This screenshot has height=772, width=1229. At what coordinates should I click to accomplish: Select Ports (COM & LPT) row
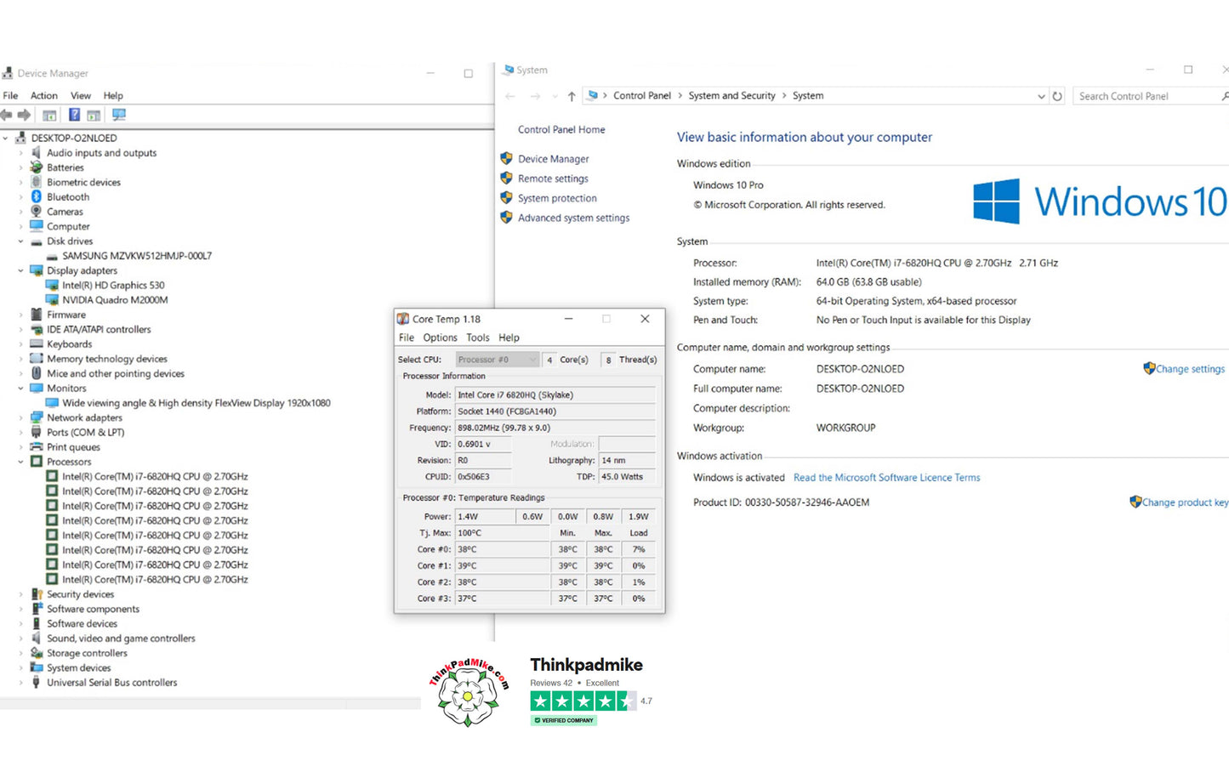(x=85, y=433)
